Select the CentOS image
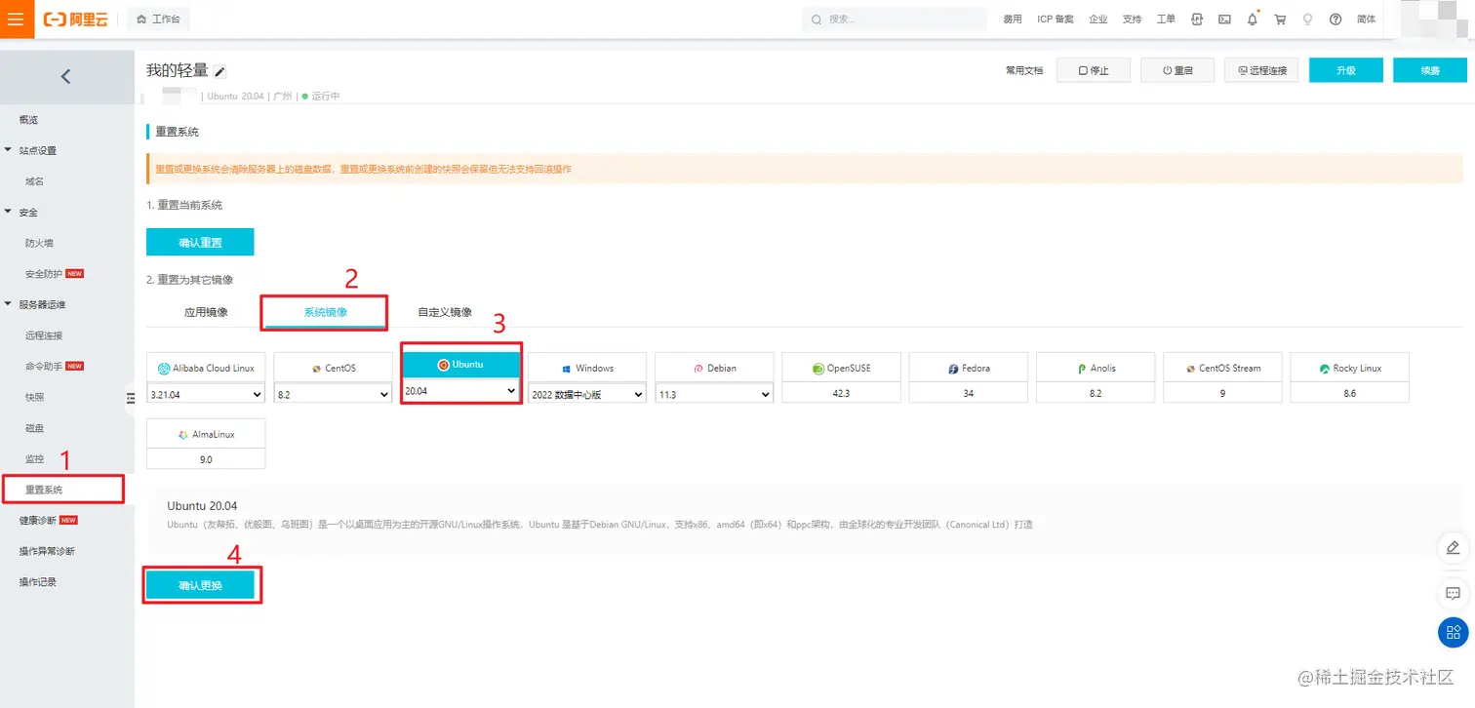This screenshot has width=1475, height=708. click(x=333, y=368)
